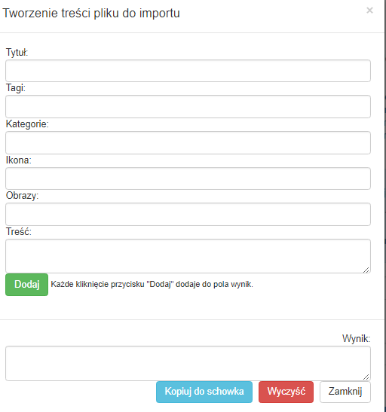The height and width of the screenshot is (412, 386).
Task: Select the Kategorie input box
Action: [x=188, y=142]
